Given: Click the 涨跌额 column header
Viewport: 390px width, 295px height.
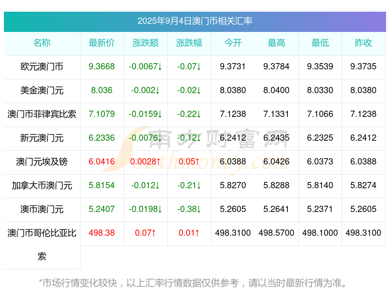Looking at the screenshot, I should pyautogui.click(x=145, y=43).
